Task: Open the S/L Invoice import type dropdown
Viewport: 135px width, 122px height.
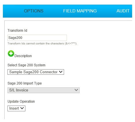Action: [44, 90]
